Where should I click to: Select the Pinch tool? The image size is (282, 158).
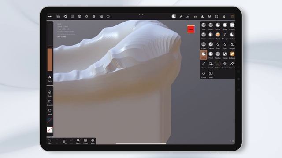tap(211, 55)
